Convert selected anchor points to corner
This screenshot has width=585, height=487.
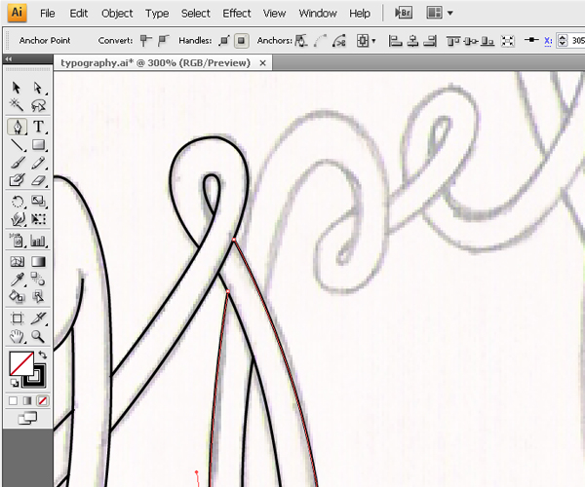145,40
